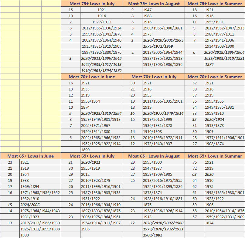Click the '1999/1952/1941/1878' cell
This screenshot has width=245, height=238.
tap(102, 34)
